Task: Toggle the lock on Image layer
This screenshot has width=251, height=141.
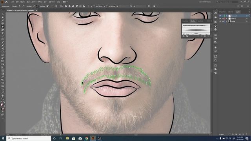Action: pyautogui.click(x=223, y=21)
